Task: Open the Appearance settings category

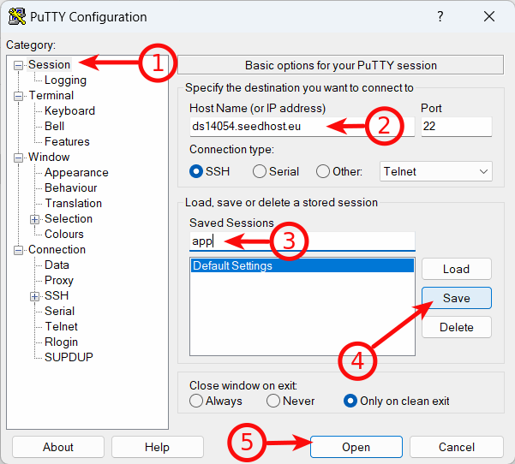Action: (76, 173)
